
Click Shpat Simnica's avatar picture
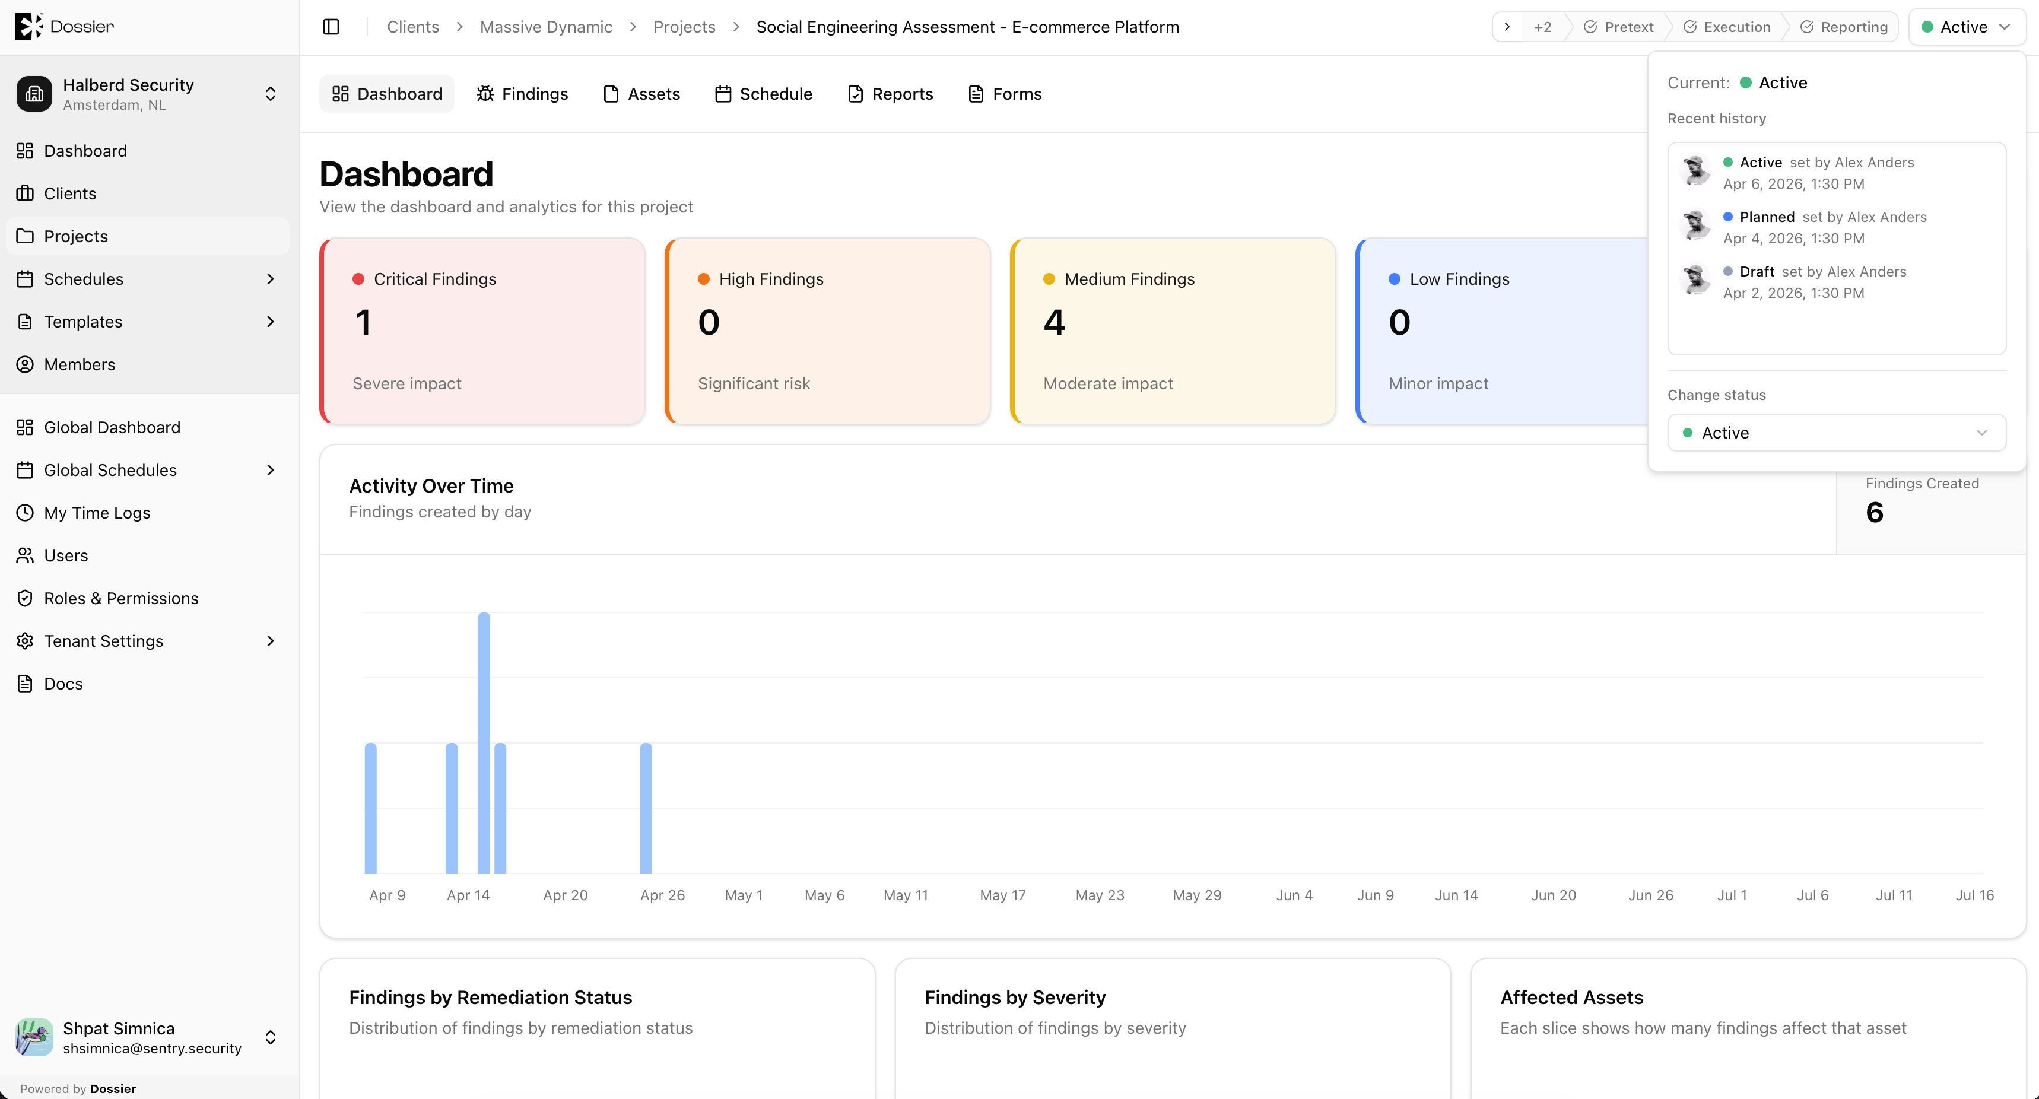34,1037
